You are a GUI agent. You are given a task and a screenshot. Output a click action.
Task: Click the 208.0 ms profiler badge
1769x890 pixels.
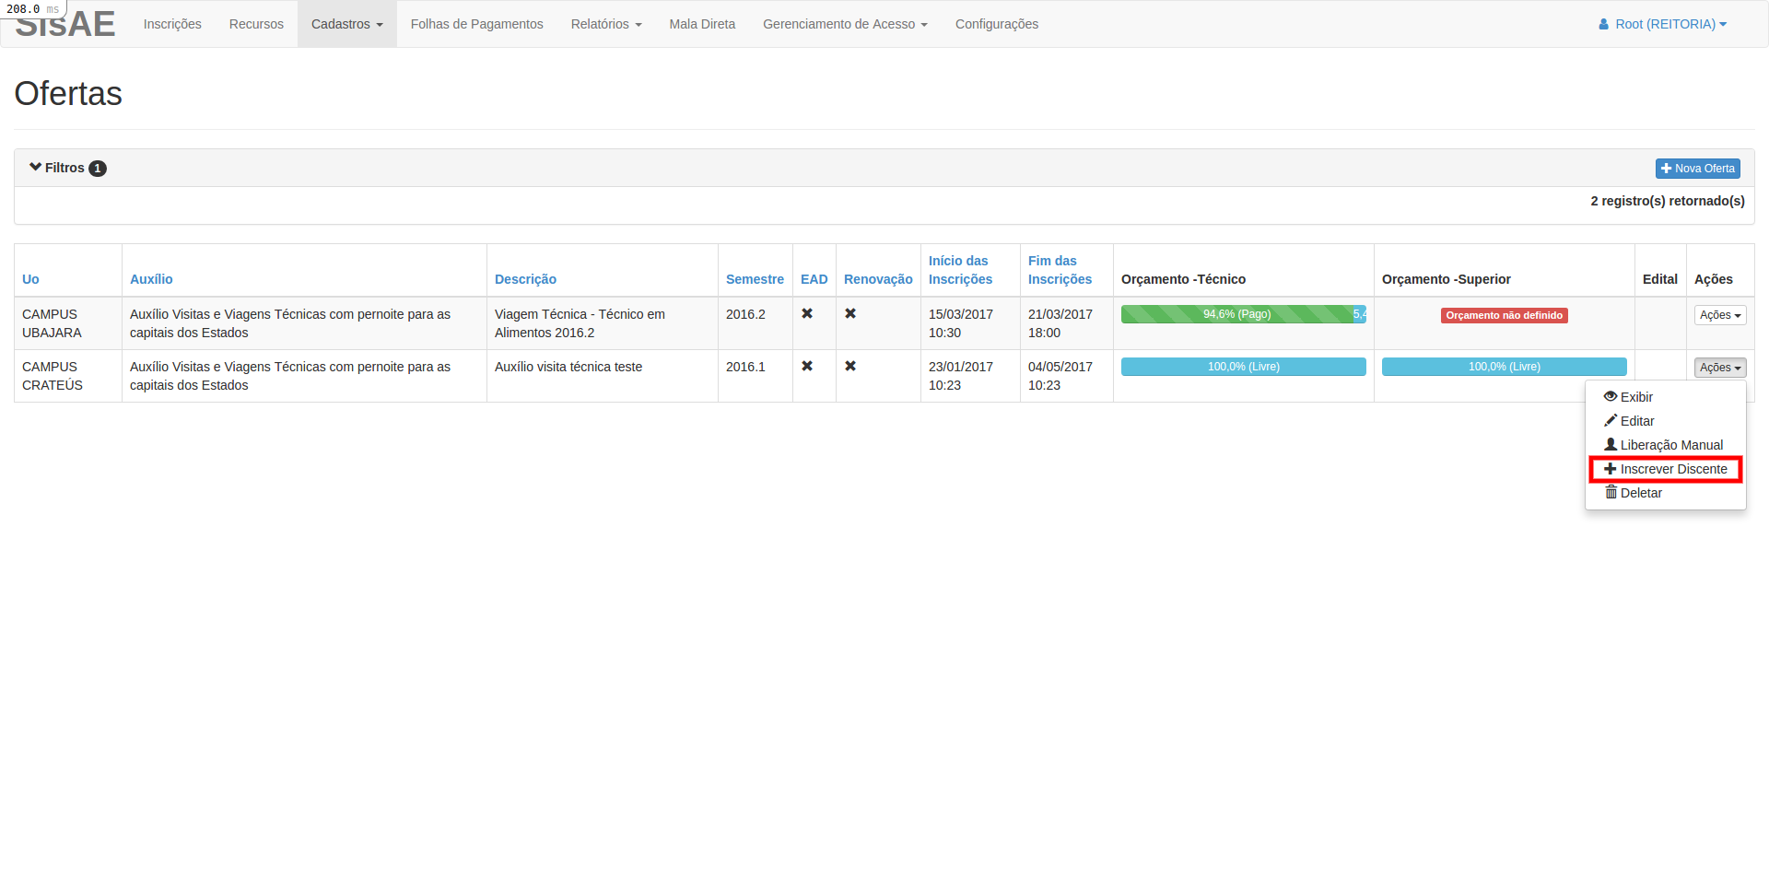[33, 8]
